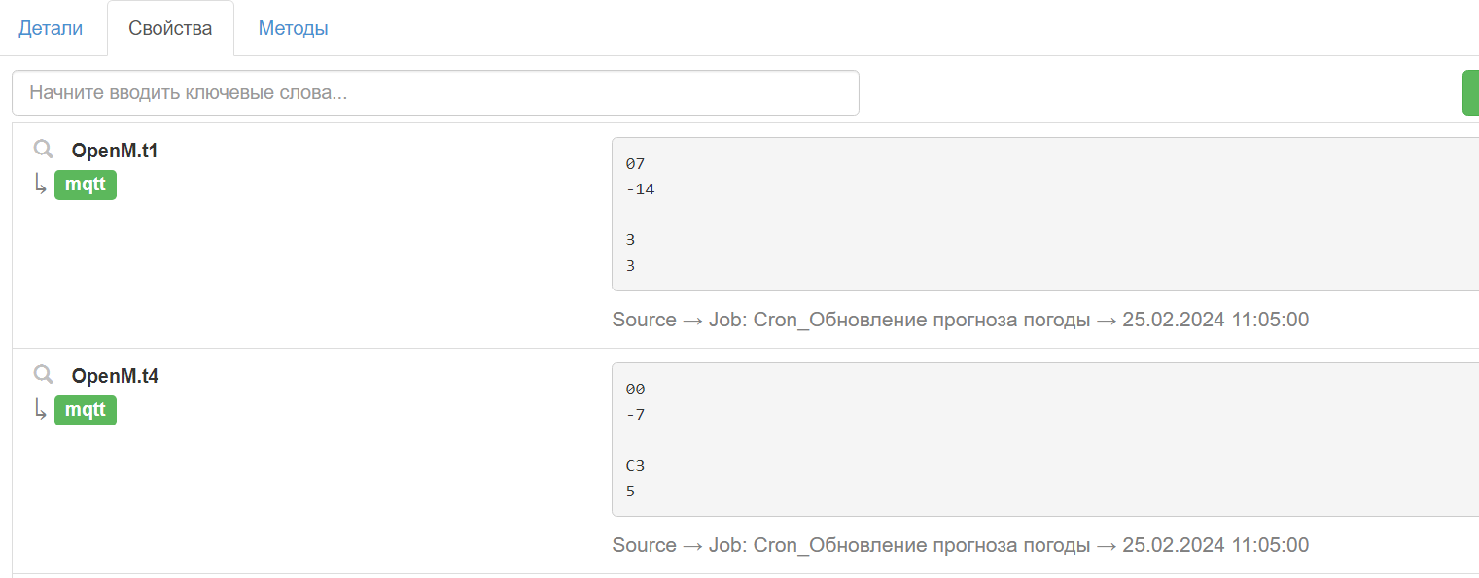Click the update timestamp under OpenM.t4
This screenshot has width=1479, height=578.
1215,545
